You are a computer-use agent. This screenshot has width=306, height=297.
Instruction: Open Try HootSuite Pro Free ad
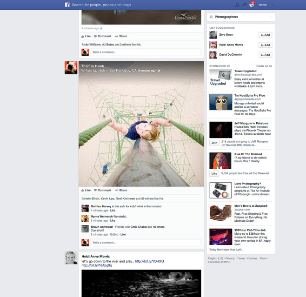249,96
